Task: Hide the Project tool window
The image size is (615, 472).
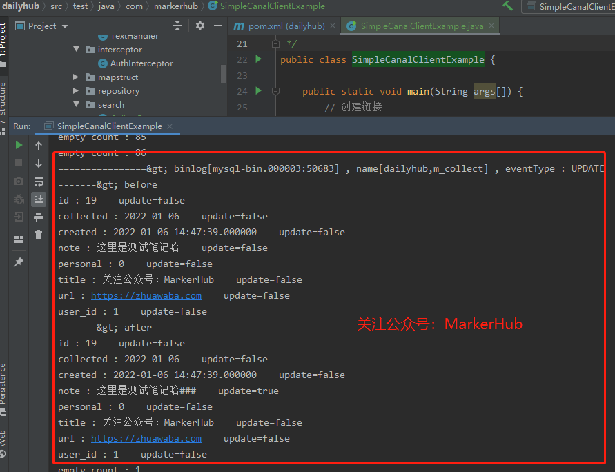Action: pyautogui.click(x=218, y=26)
